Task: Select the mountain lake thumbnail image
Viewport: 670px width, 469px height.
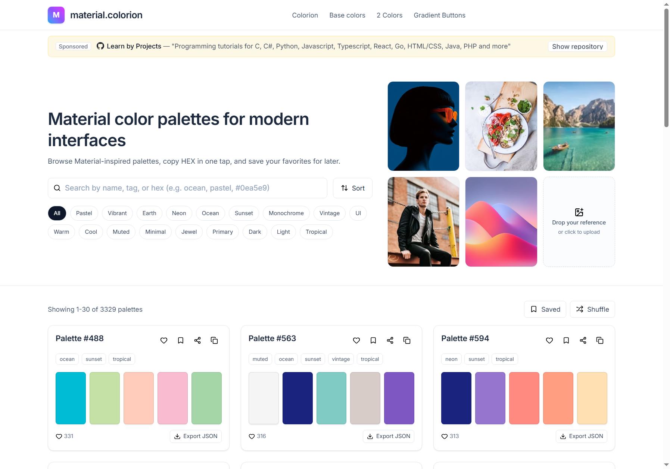Action: (x=579, y=126)
